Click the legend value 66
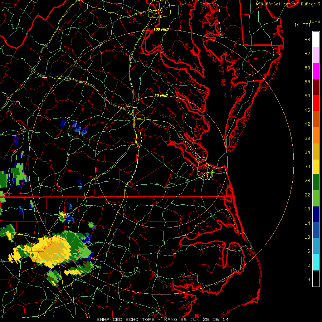 tap(307, 40)
